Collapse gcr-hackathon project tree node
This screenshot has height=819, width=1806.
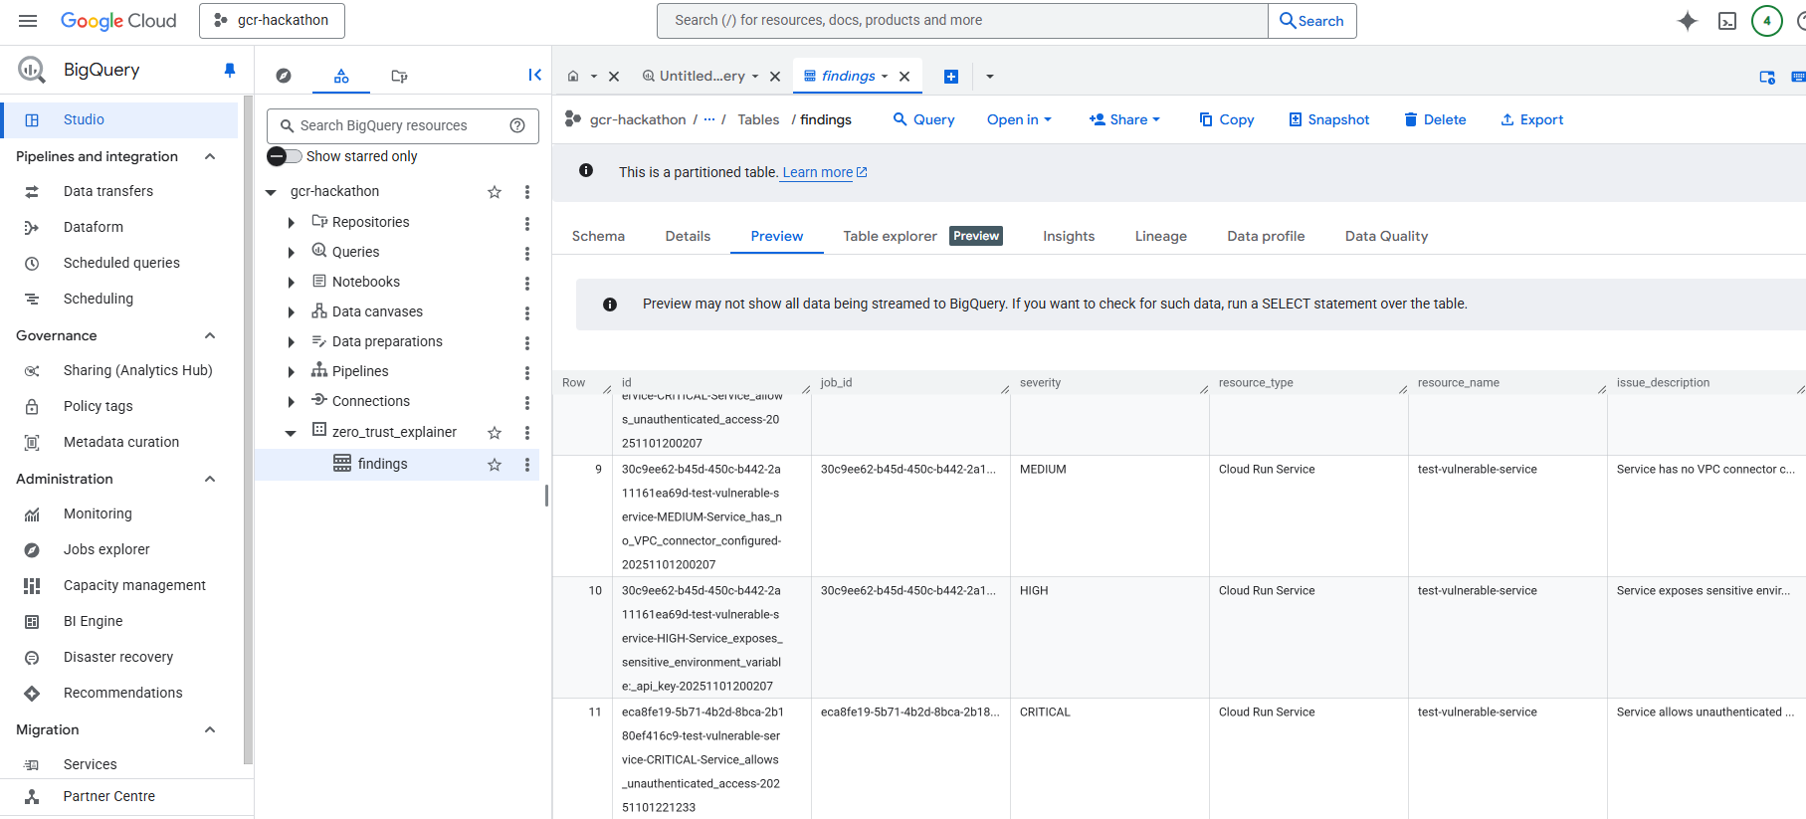click(x=271, y=192)
